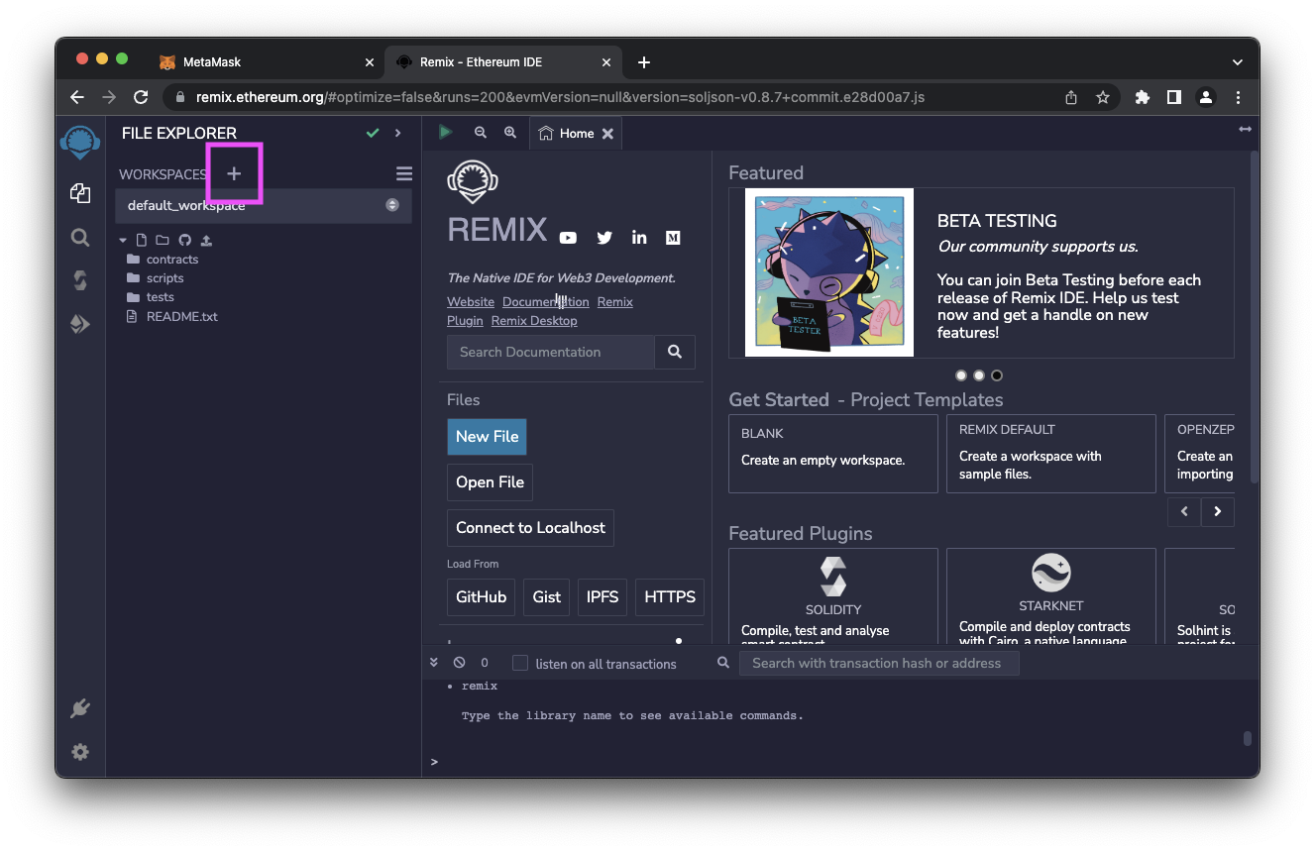This screenshot has width=1315, height=851.
Task: Close the Home editor tab
Action: 607,133
